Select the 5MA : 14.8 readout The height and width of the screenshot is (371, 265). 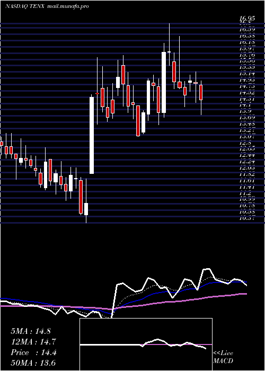tap(31, 331)
